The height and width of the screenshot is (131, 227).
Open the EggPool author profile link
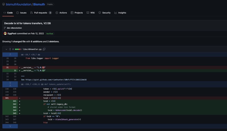(12, 33)
